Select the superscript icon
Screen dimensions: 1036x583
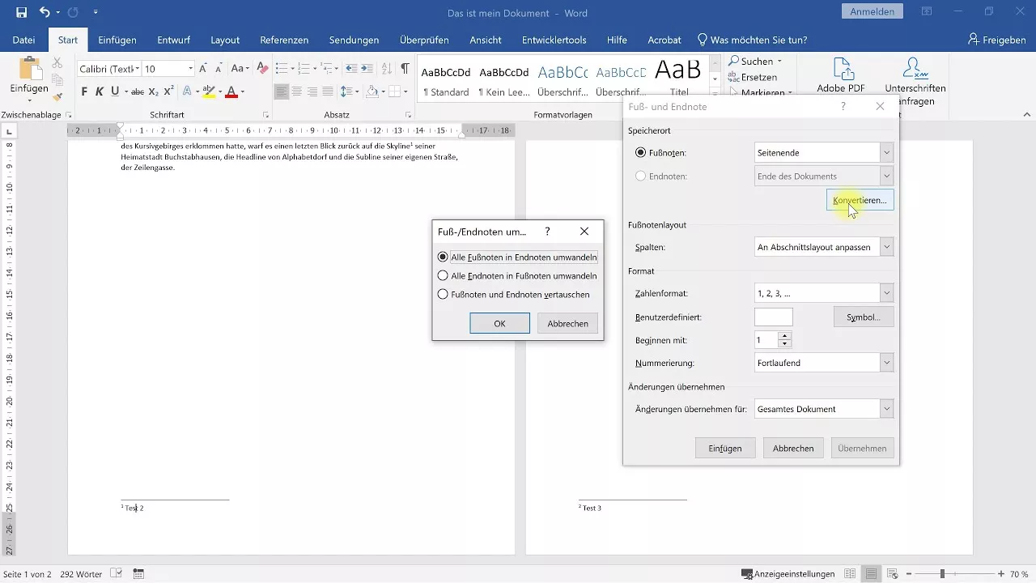tap(167, 91)
